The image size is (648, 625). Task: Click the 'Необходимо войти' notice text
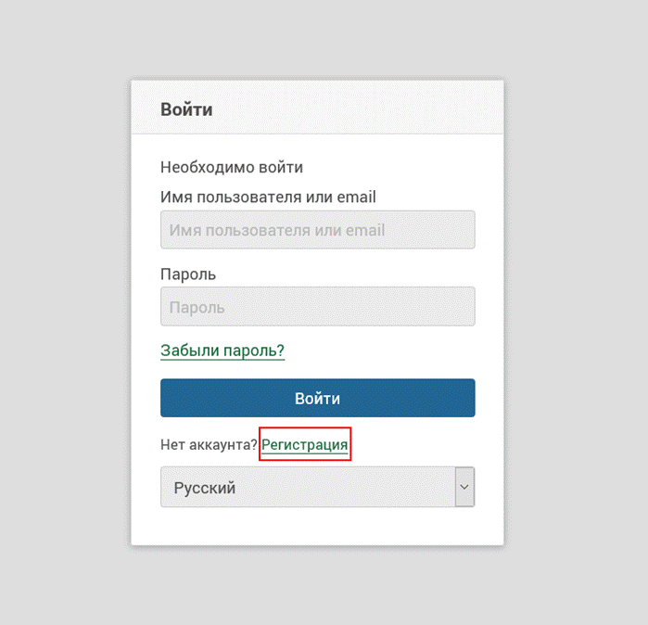point(232,168)
